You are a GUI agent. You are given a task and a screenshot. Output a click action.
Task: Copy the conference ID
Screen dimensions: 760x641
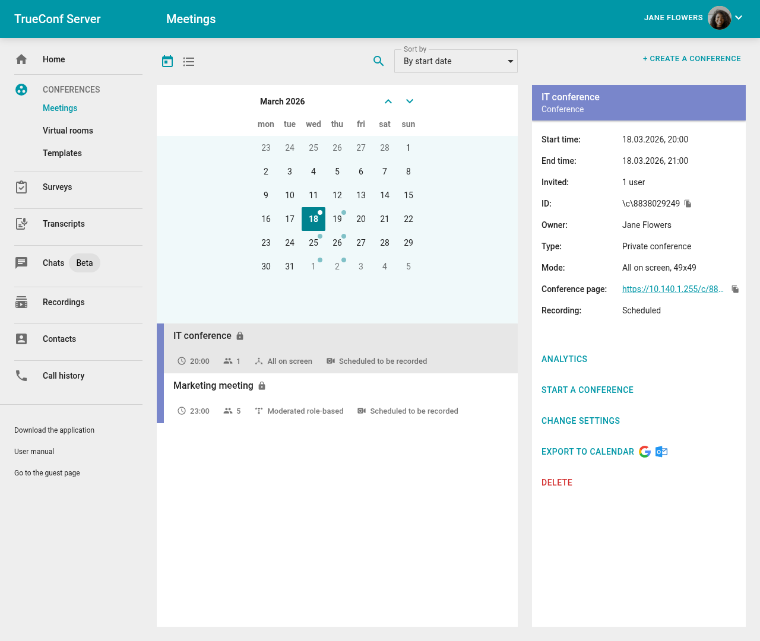click(688, 204)
